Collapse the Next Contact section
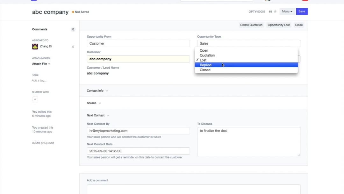The image size is (344, 194). (98, 116)
